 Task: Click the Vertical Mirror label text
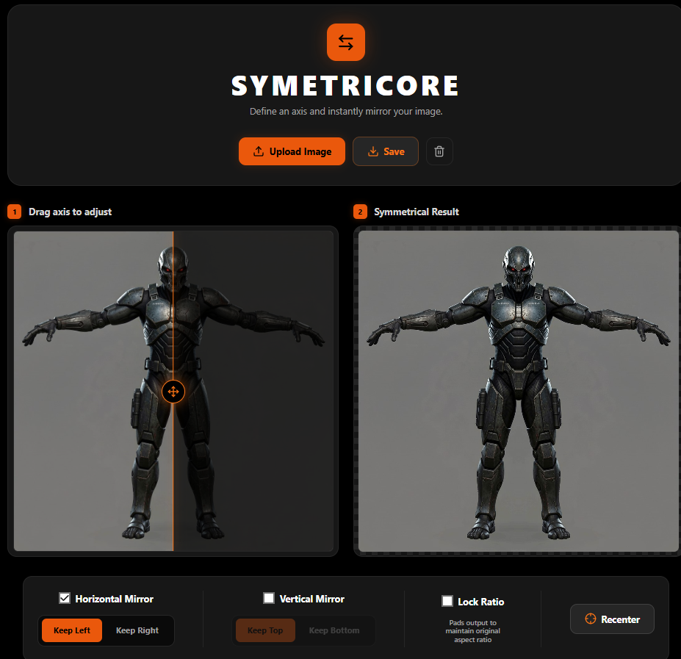pos(311,599)
